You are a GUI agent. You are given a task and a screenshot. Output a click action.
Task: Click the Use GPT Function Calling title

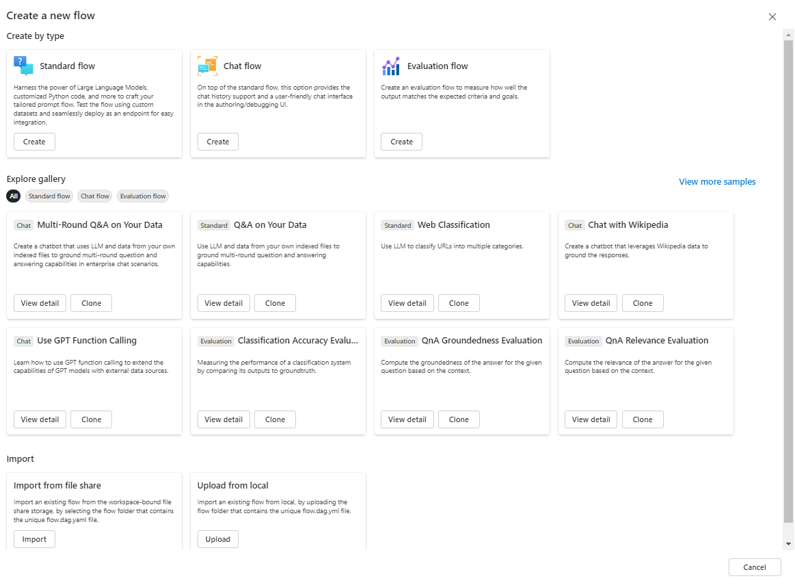tap(87, 341)
